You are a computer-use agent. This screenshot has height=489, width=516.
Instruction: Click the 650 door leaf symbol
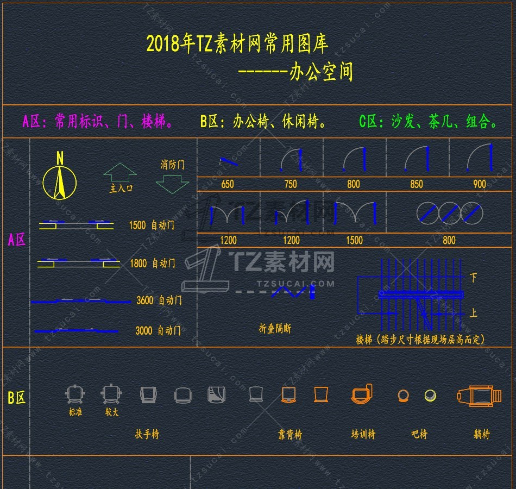pyautogui.click(x=228, y=161)
